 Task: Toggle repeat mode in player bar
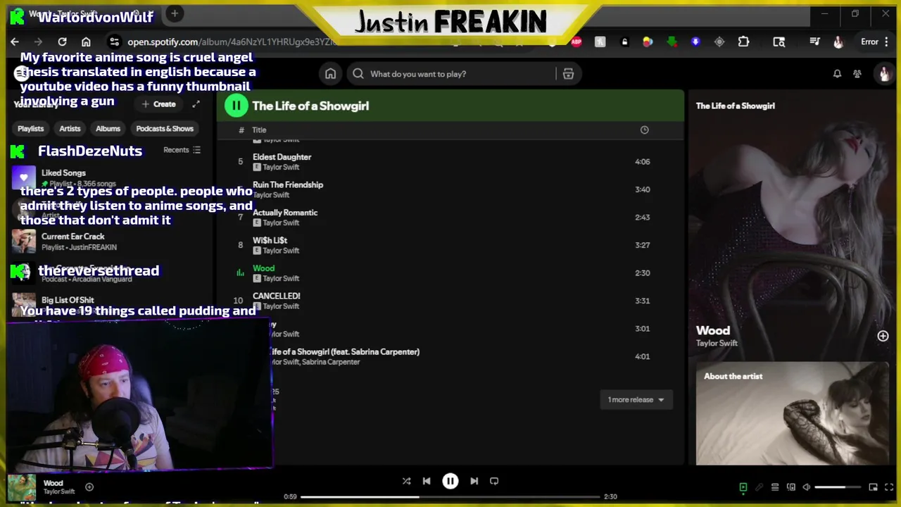494,481
